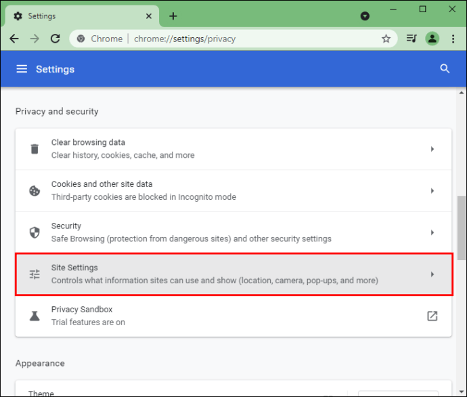Open the media control playlist icon
Image resolution: width=467 pixels, height=397 pixels.
click(x=412, y=39)
